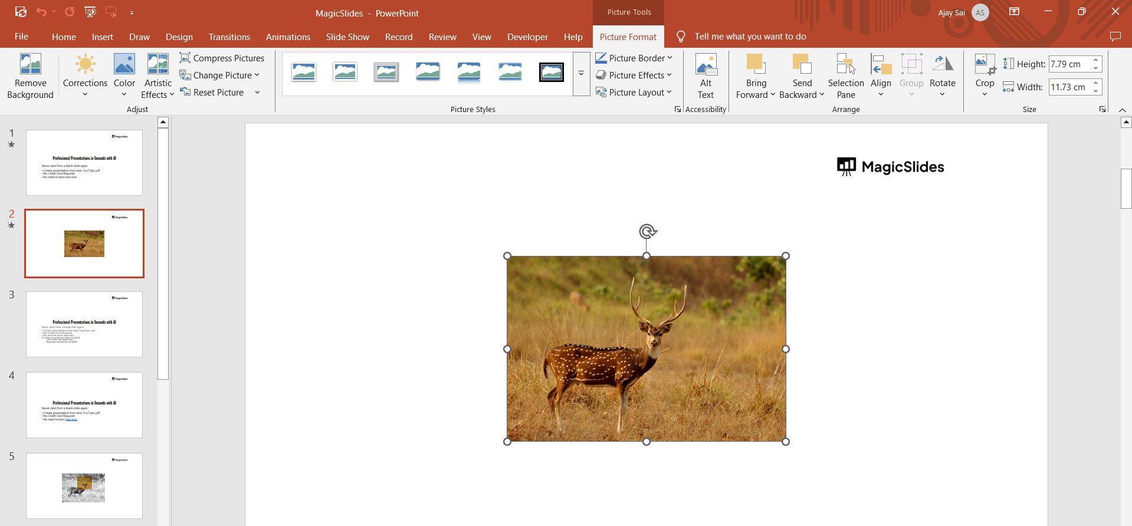Open Artistic Effects gallery
1132x526 pixels.
[158, 76]
